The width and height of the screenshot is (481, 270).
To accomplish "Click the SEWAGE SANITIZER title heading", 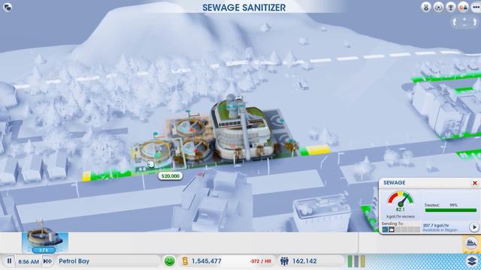I will click(x=244, y=7).
